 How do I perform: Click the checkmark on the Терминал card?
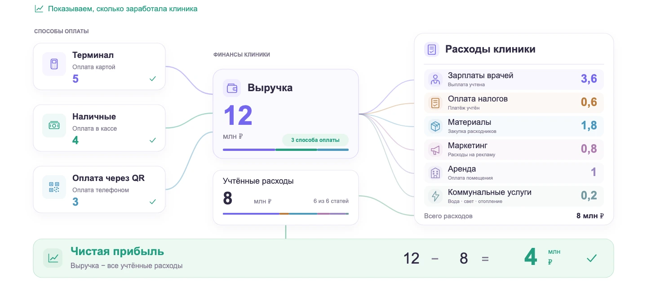click(x=153, y=79)
